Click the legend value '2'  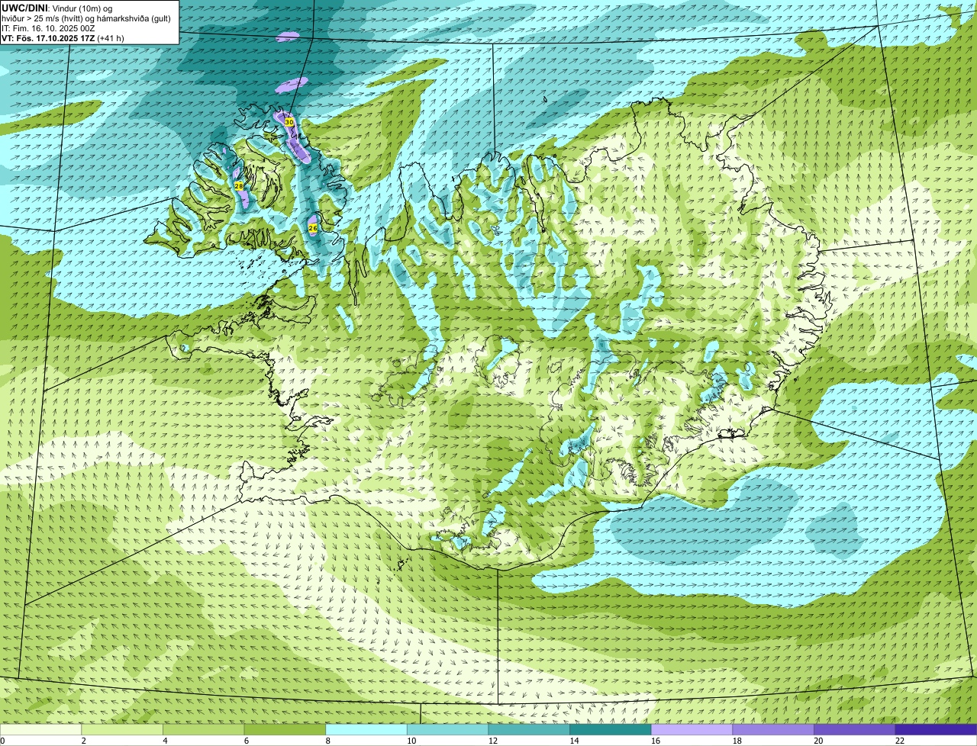(x=83, y=741)
